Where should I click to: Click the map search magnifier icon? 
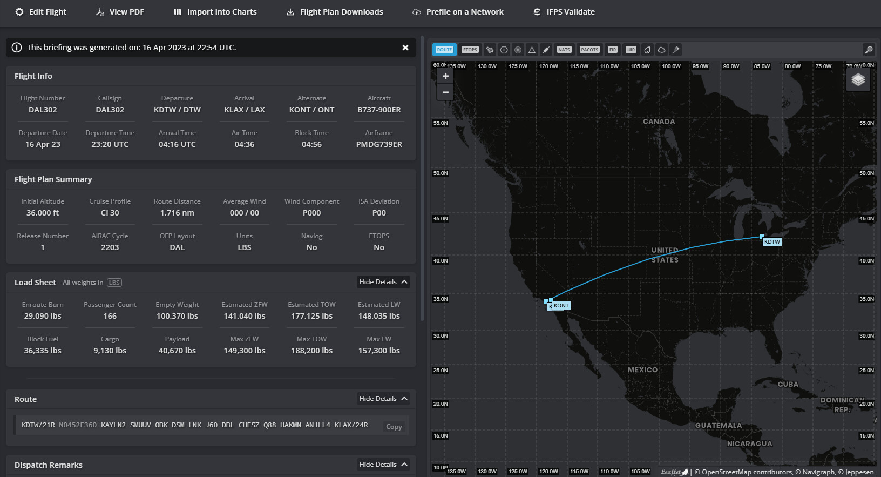[x=869, y=50]
